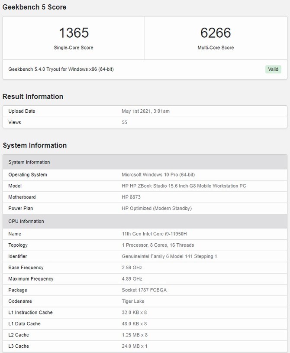
Task: Click the L1 Instruction Cache label
Action: (x=30, y=313)
